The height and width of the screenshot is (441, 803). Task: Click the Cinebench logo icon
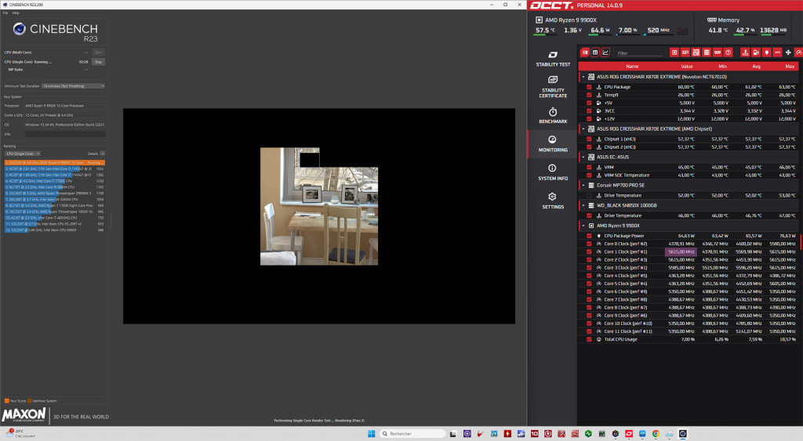[20, 29]
